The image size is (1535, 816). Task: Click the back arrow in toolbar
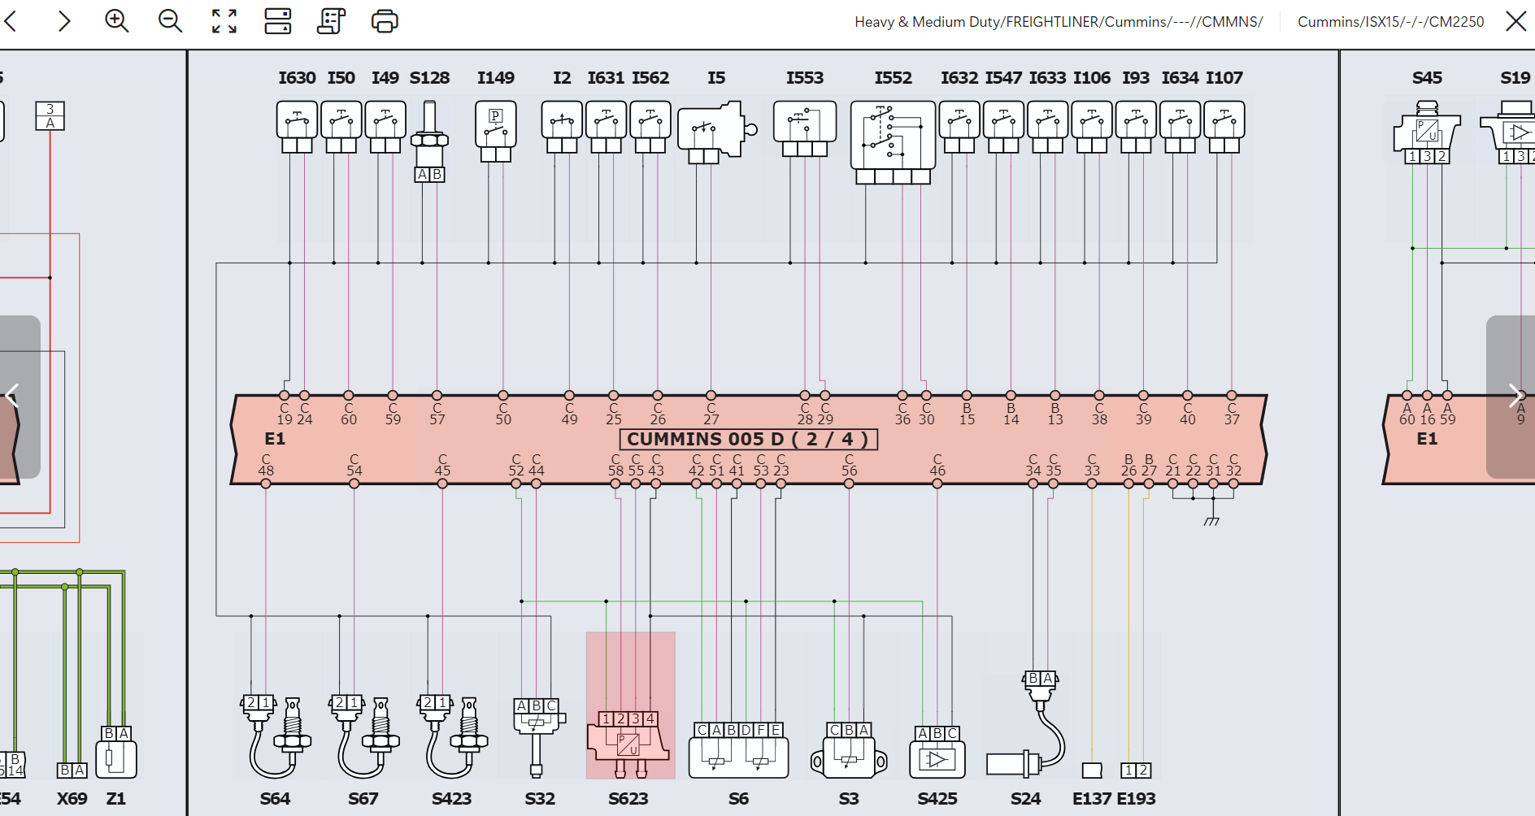[11, 21]
